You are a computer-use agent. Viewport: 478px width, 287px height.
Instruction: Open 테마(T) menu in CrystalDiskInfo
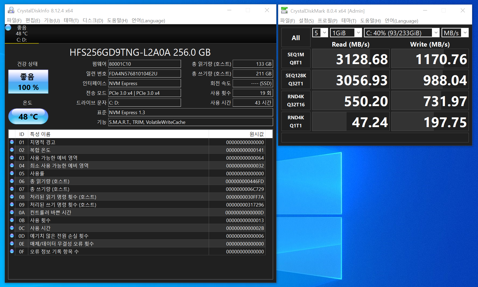tap(71, 20)
